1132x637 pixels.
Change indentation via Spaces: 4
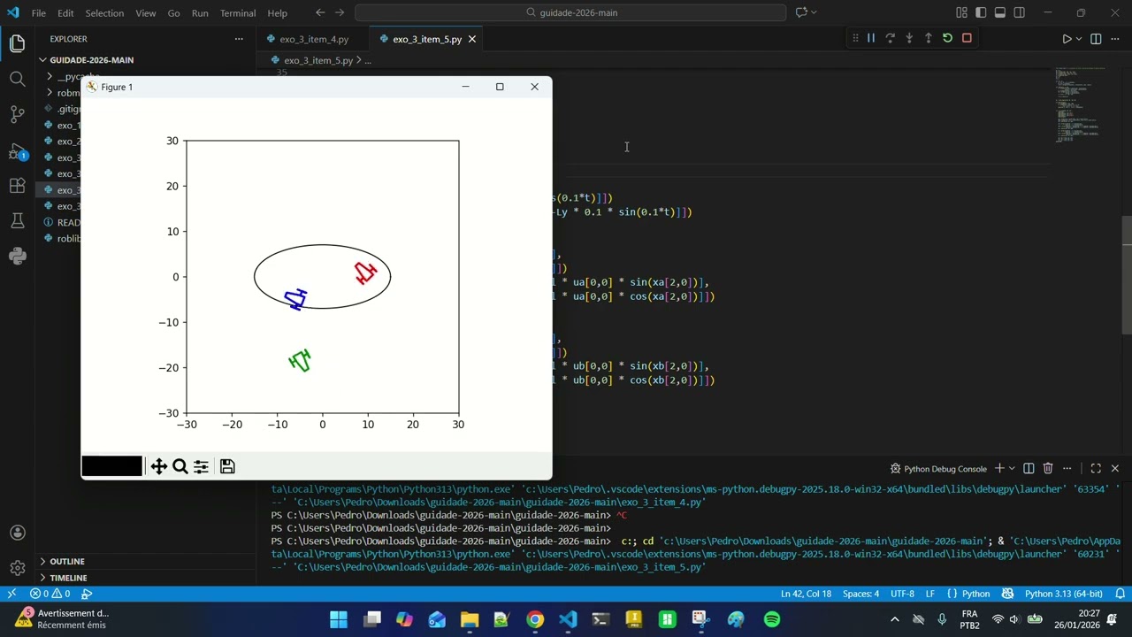click(860, 594)
